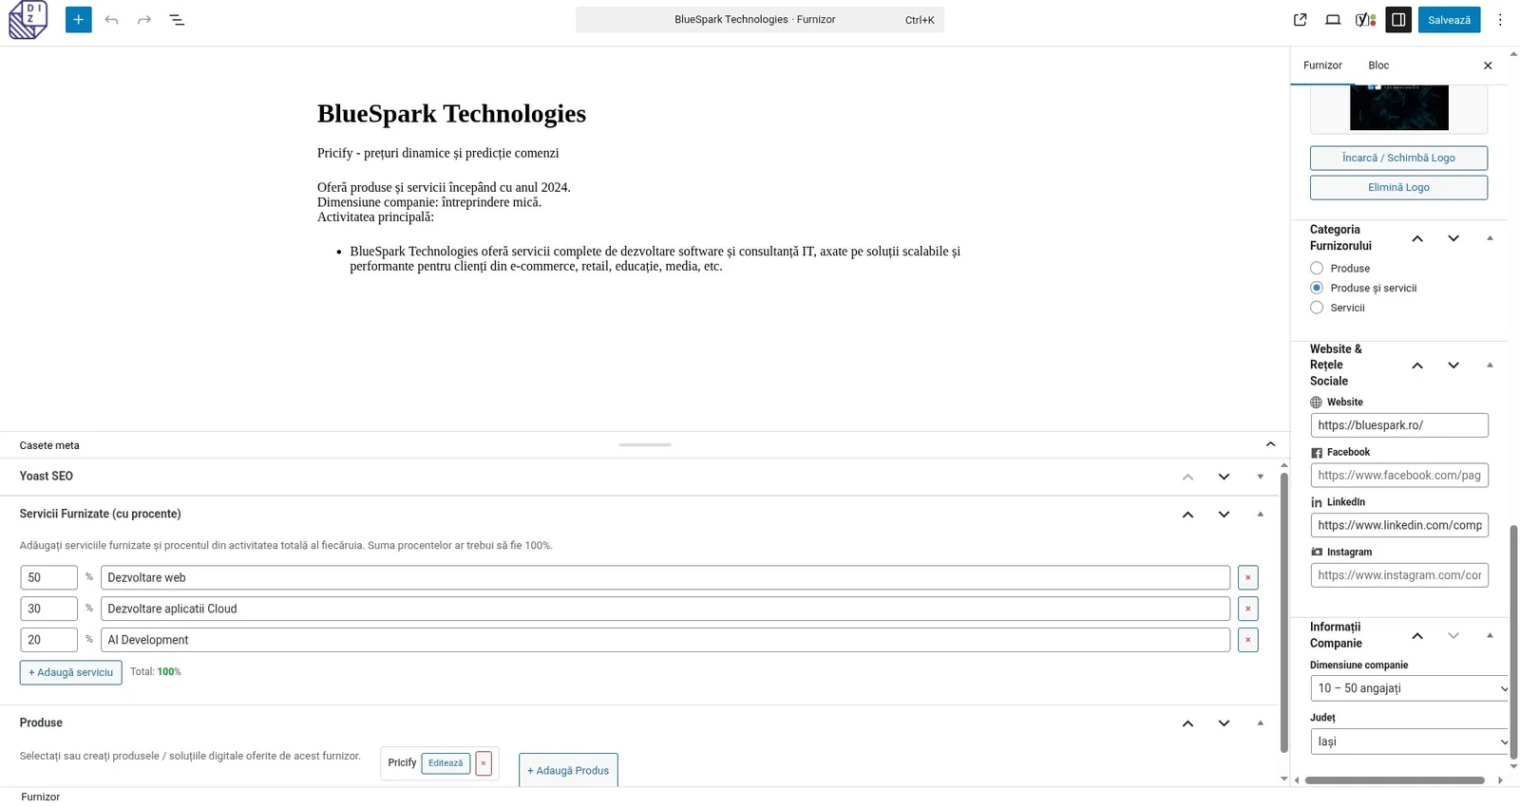Select the Produse și servicii radio option
This screenshot has width=1520, height=807.
[x=1317, y=288]
